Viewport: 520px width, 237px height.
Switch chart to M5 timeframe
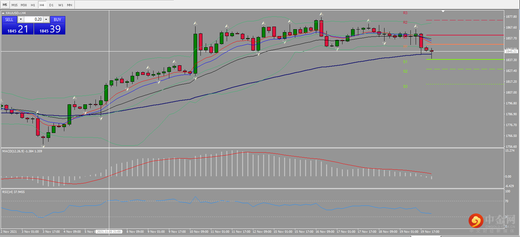[x=5, y=5]
